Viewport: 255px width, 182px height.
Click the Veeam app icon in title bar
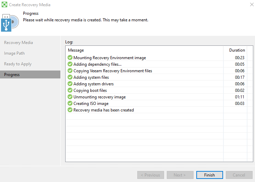[x=4, y=5]
